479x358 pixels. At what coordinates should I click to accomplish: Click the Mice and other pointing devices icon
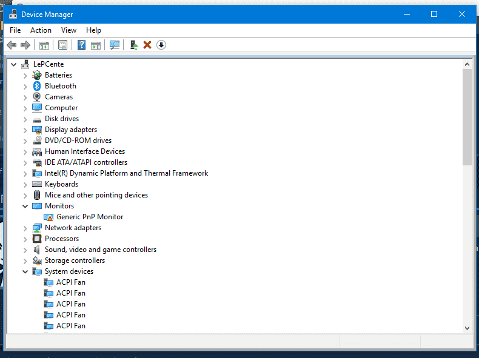(x=37, y=195)
